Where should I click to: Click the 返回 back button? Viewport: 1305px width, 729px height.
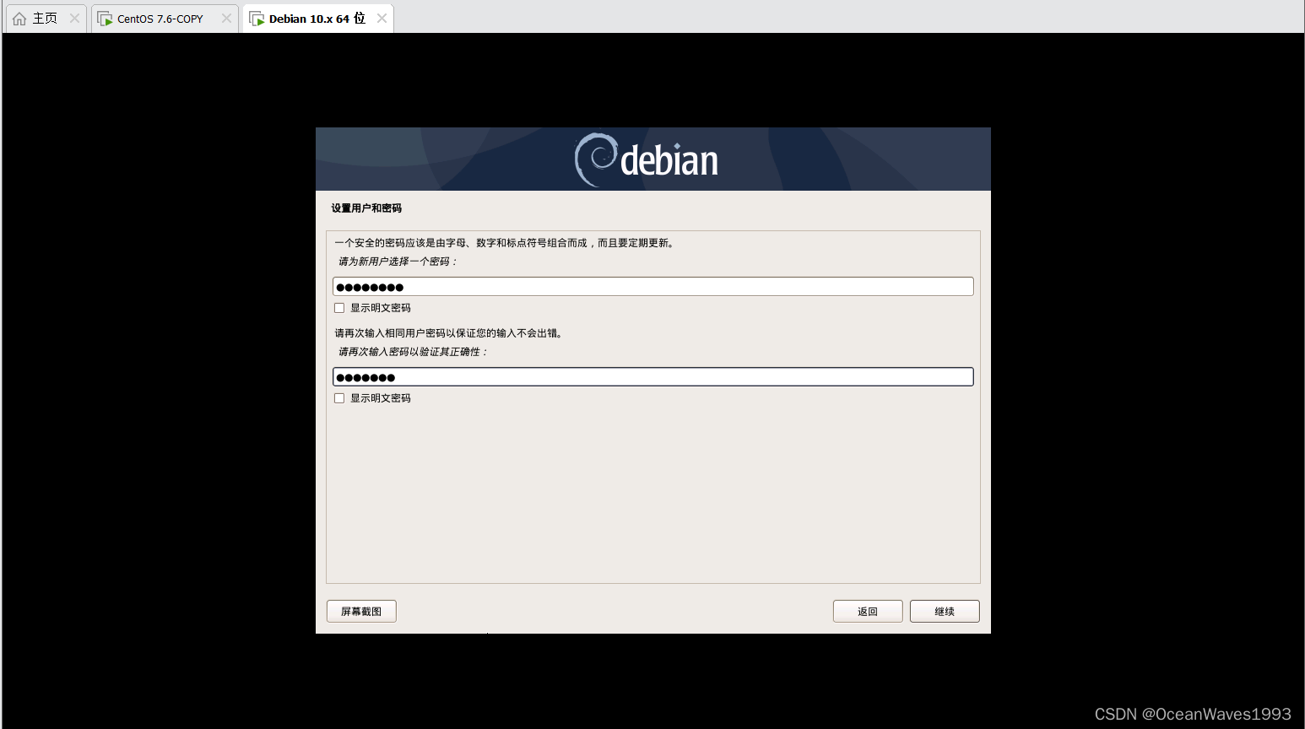pos(868,611)
